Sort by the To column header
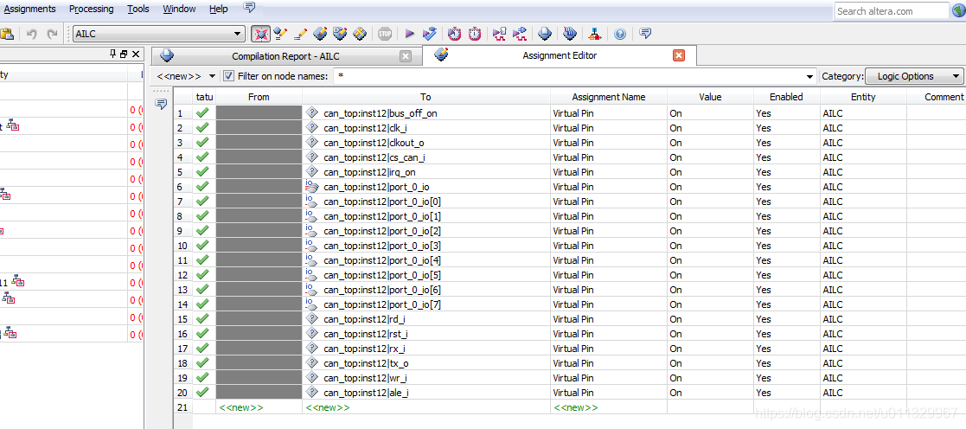 (425, 97)
